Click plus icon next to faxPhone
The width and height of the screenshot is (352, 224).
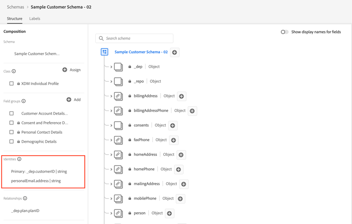point(174,140)
